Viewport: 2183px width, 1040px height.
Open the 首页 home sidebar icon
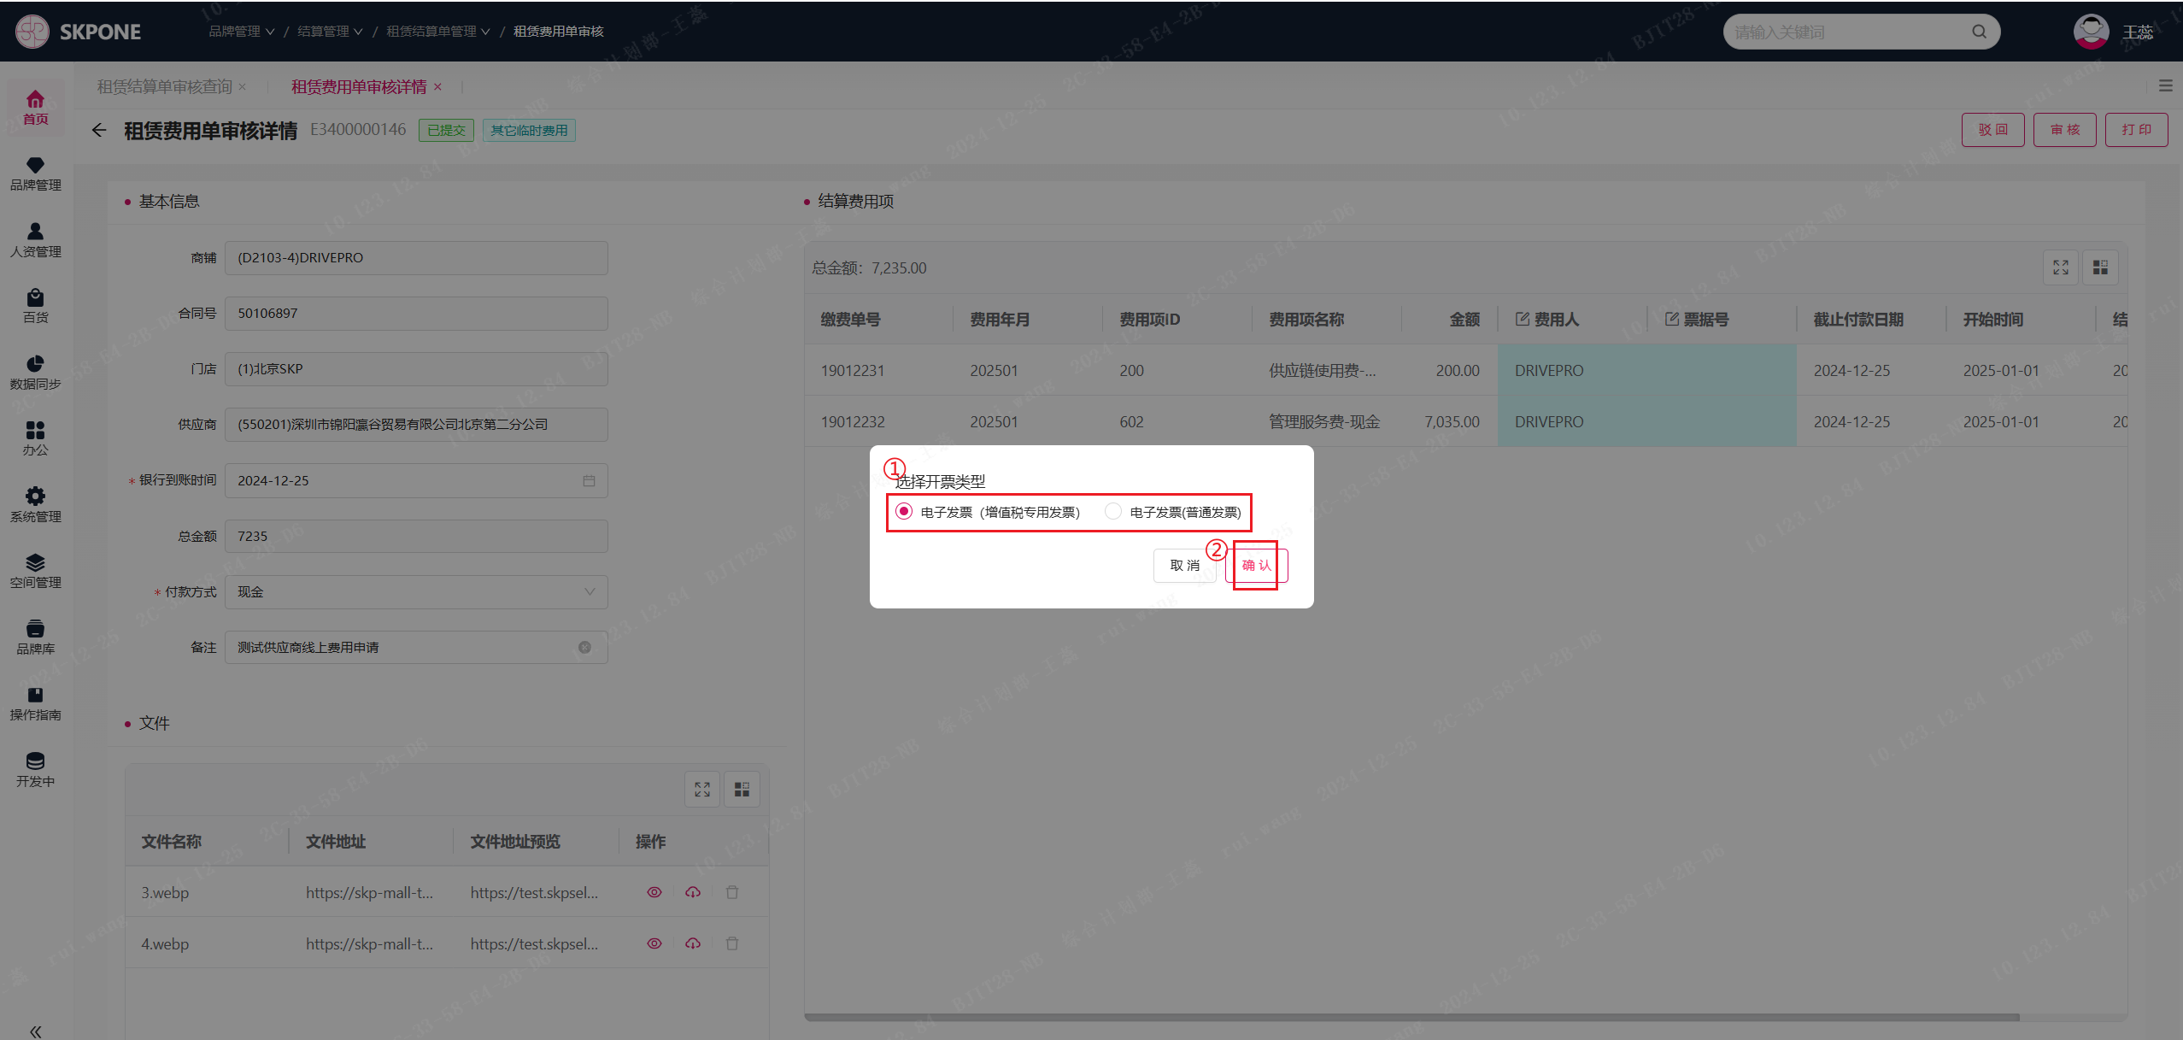(x=35, y=108)
